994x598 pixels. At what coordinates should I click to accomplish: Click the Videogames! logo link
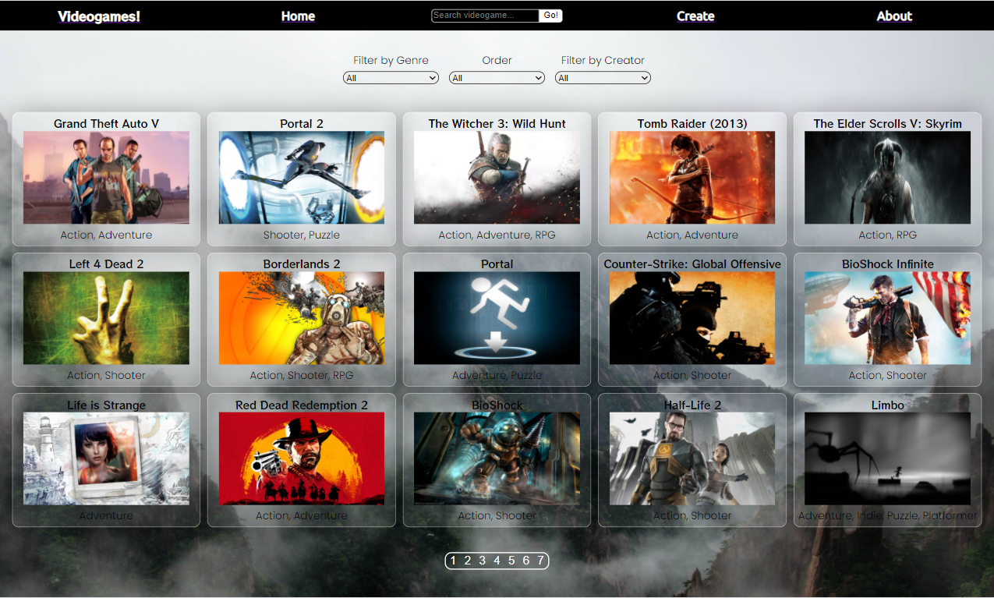[99, 16]
